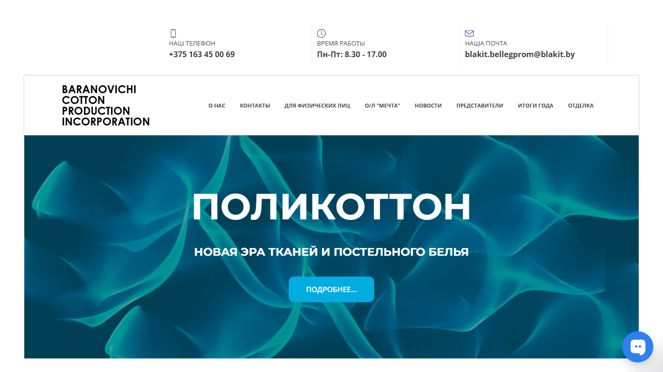Navigate to ПРЕДСТАВИТЕЛИ
The width and height of the screenshot is (663, 372).
coord(480,106)
